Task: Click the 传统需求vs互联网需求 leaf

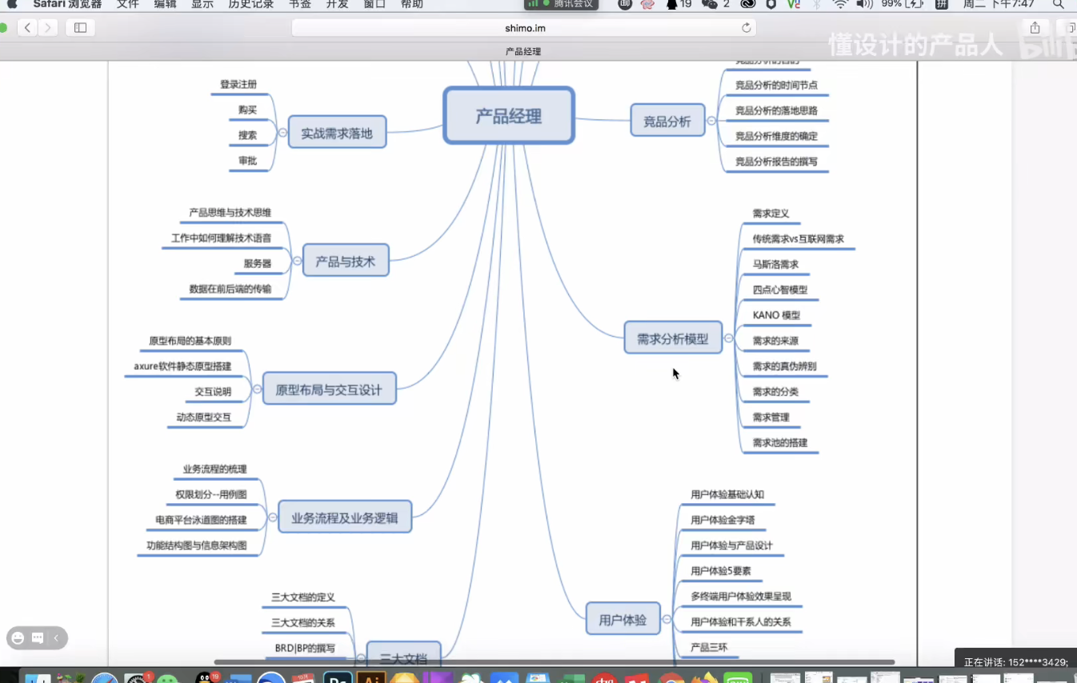Action: pos(798,238)
